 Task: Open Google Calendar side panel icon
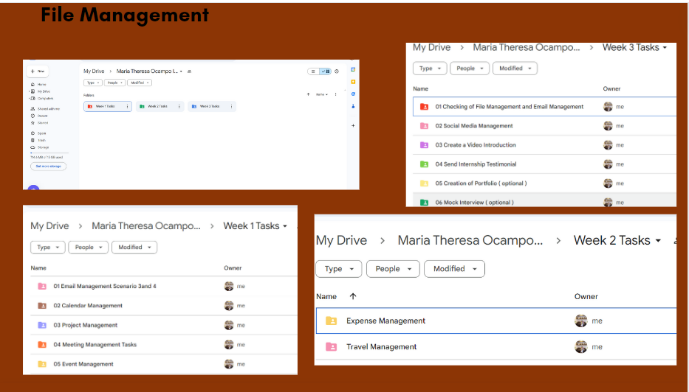click(x=353, y=69)
